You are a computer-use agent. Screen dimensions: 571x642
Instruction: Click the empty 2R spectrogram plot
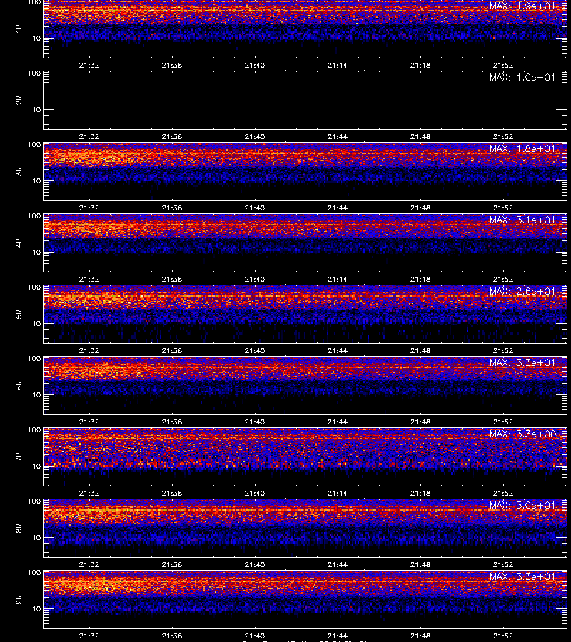click(x=305, y=101)
